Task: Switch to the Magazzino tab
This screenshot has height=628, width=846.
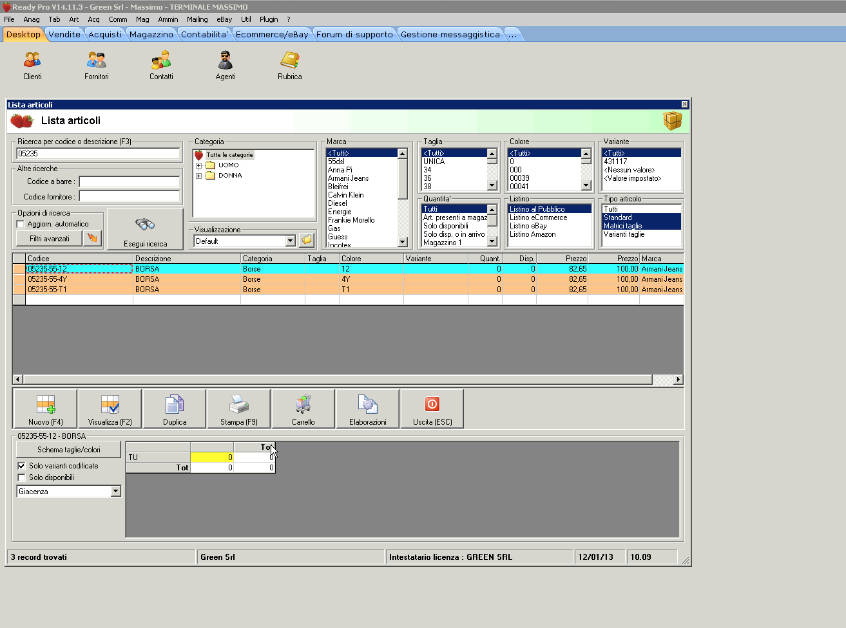Action: tap(151, 35)
